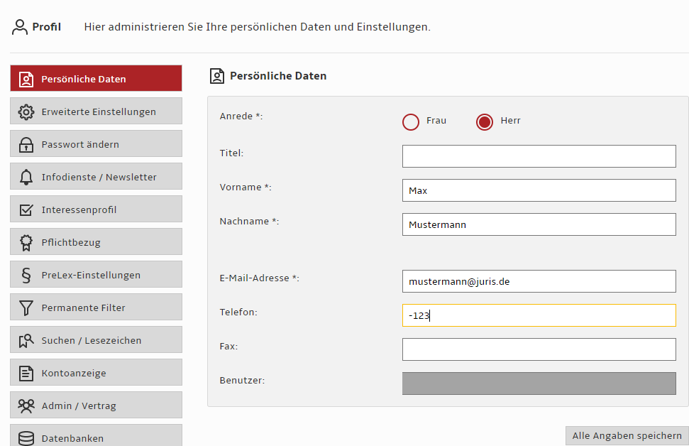Focus the Titel input field
This screenshot has width=689, height=446.
pos(539,156)
